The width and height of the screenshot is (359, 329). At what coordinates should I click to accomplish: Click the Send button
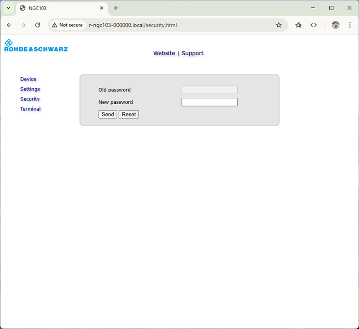point(108,114)
